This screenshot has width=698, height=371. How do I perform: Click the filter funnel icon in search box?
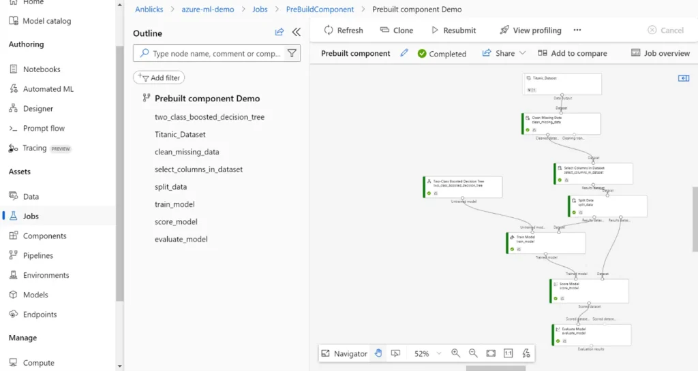pos(292,53)
